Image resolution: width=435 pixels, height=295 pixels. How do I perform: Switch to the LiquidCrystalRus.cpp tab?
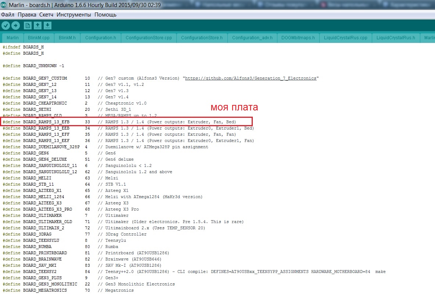coord(345,38)
